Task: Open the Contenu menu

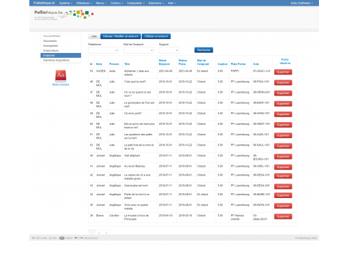Action: pos(117,3)
